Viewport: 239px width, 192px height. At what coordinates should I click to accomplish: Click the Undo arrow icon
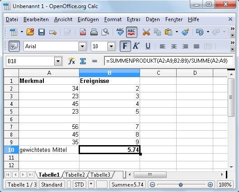[200, 32]
